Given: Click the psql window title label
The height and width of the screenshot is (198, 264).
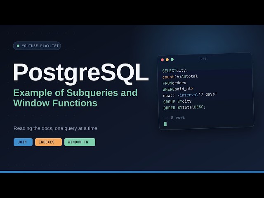Looking at the screenshot, I should 204,59.
